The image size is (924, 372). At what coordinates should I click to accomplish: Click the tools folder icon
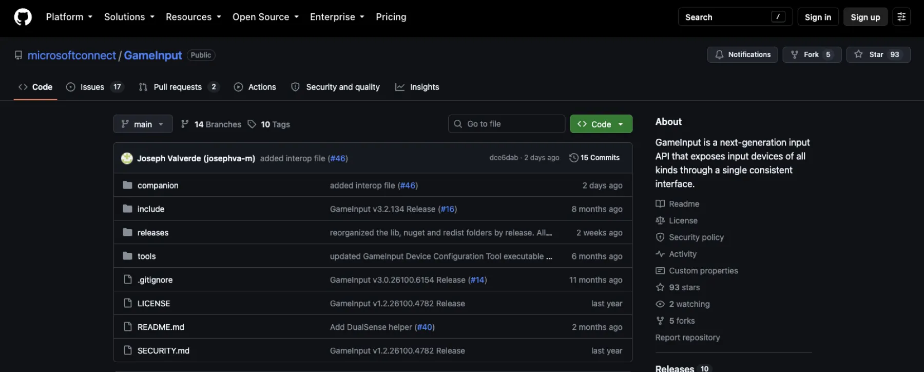click(128, 256)
